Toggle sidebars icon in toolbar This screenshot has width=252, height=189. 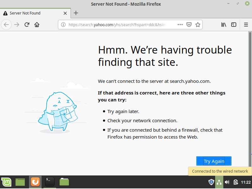[x=233, y=25]
